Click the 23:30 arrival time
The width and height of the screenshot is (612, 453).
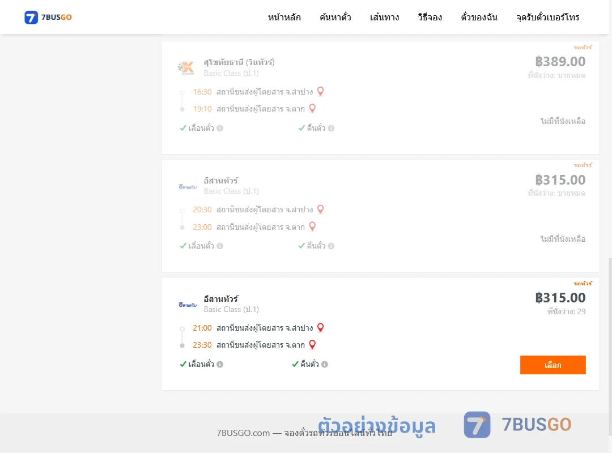202,345
